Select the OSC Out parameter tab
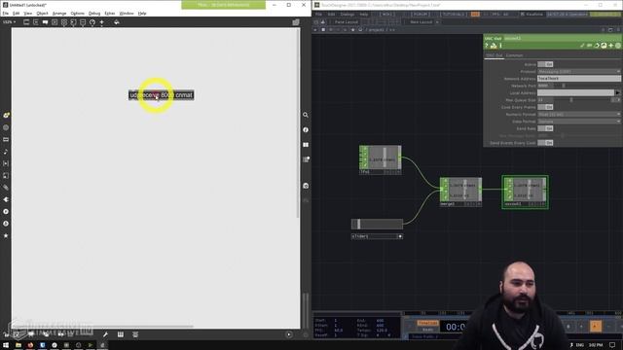The image size is (623, 350). point(494,55)
